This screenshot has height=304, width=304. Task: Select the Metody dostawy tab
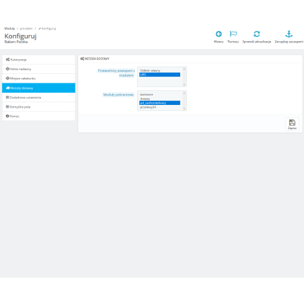[x=38, y=88]
